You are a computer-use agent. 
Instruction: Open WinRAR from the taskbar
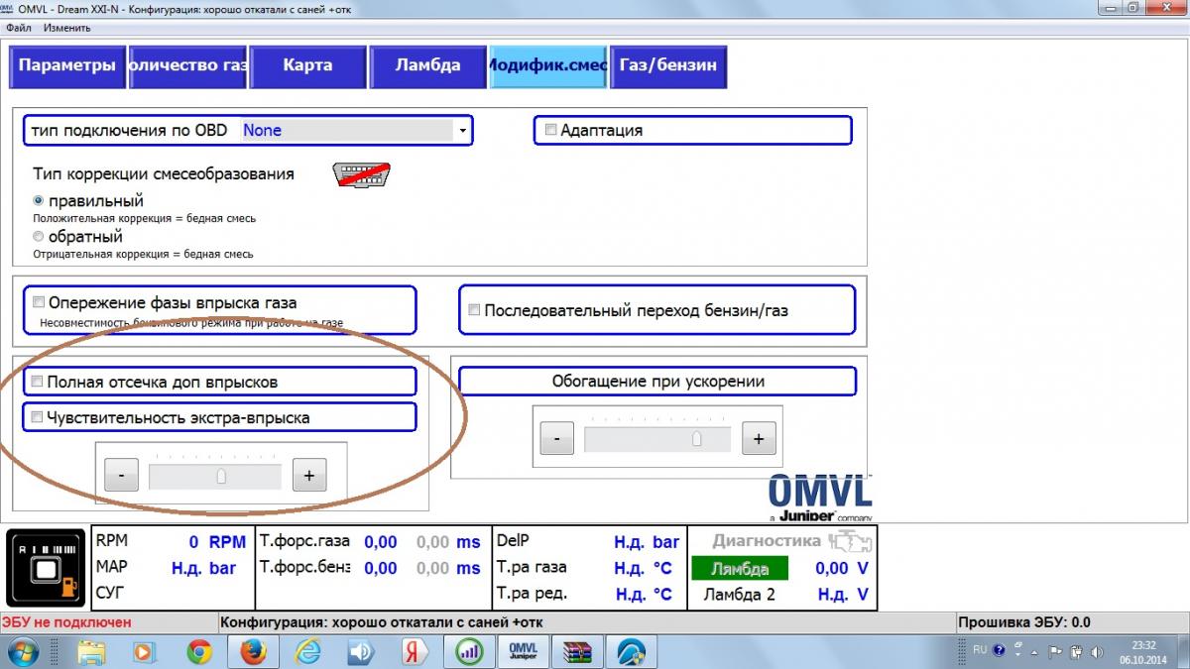(575, 651)
